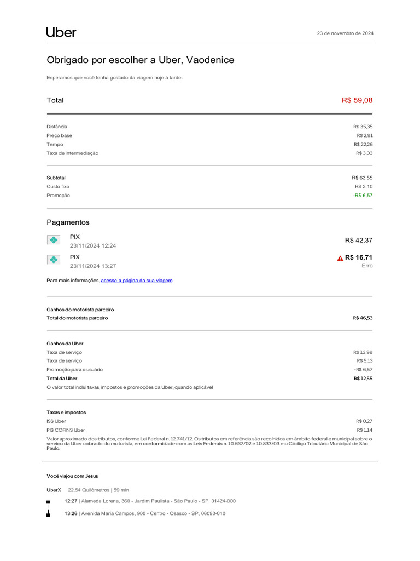The height and width of the screenshot is (561, 420).
Task: Click the drop-off address on Avenida Maria Campos
Action: [153, 514]
